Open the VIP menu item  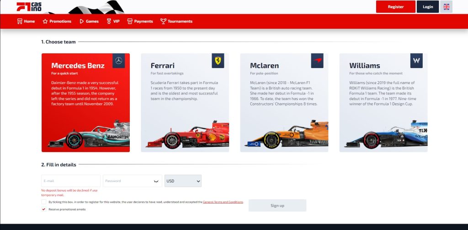113,21
